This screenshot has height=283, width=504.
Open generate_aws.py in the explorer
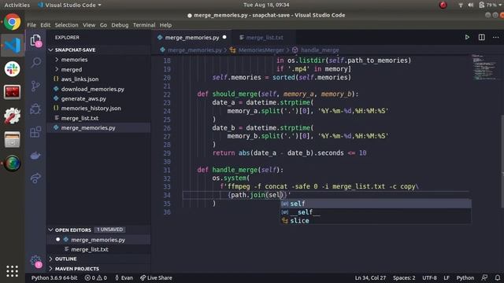[83, 98]
